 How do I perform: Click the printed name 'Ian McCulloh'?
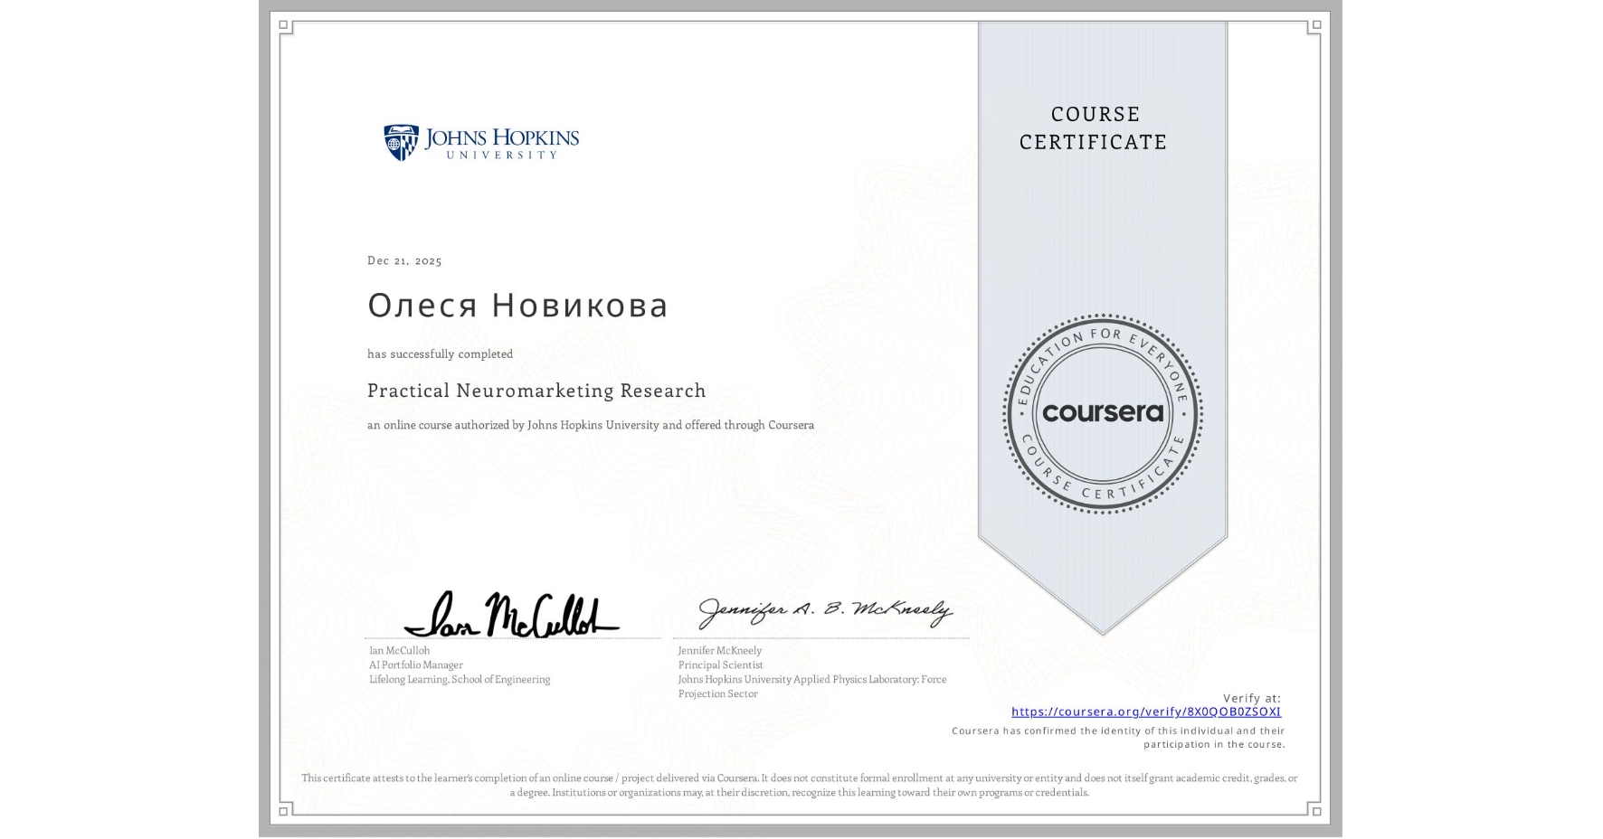click(399, 650)
